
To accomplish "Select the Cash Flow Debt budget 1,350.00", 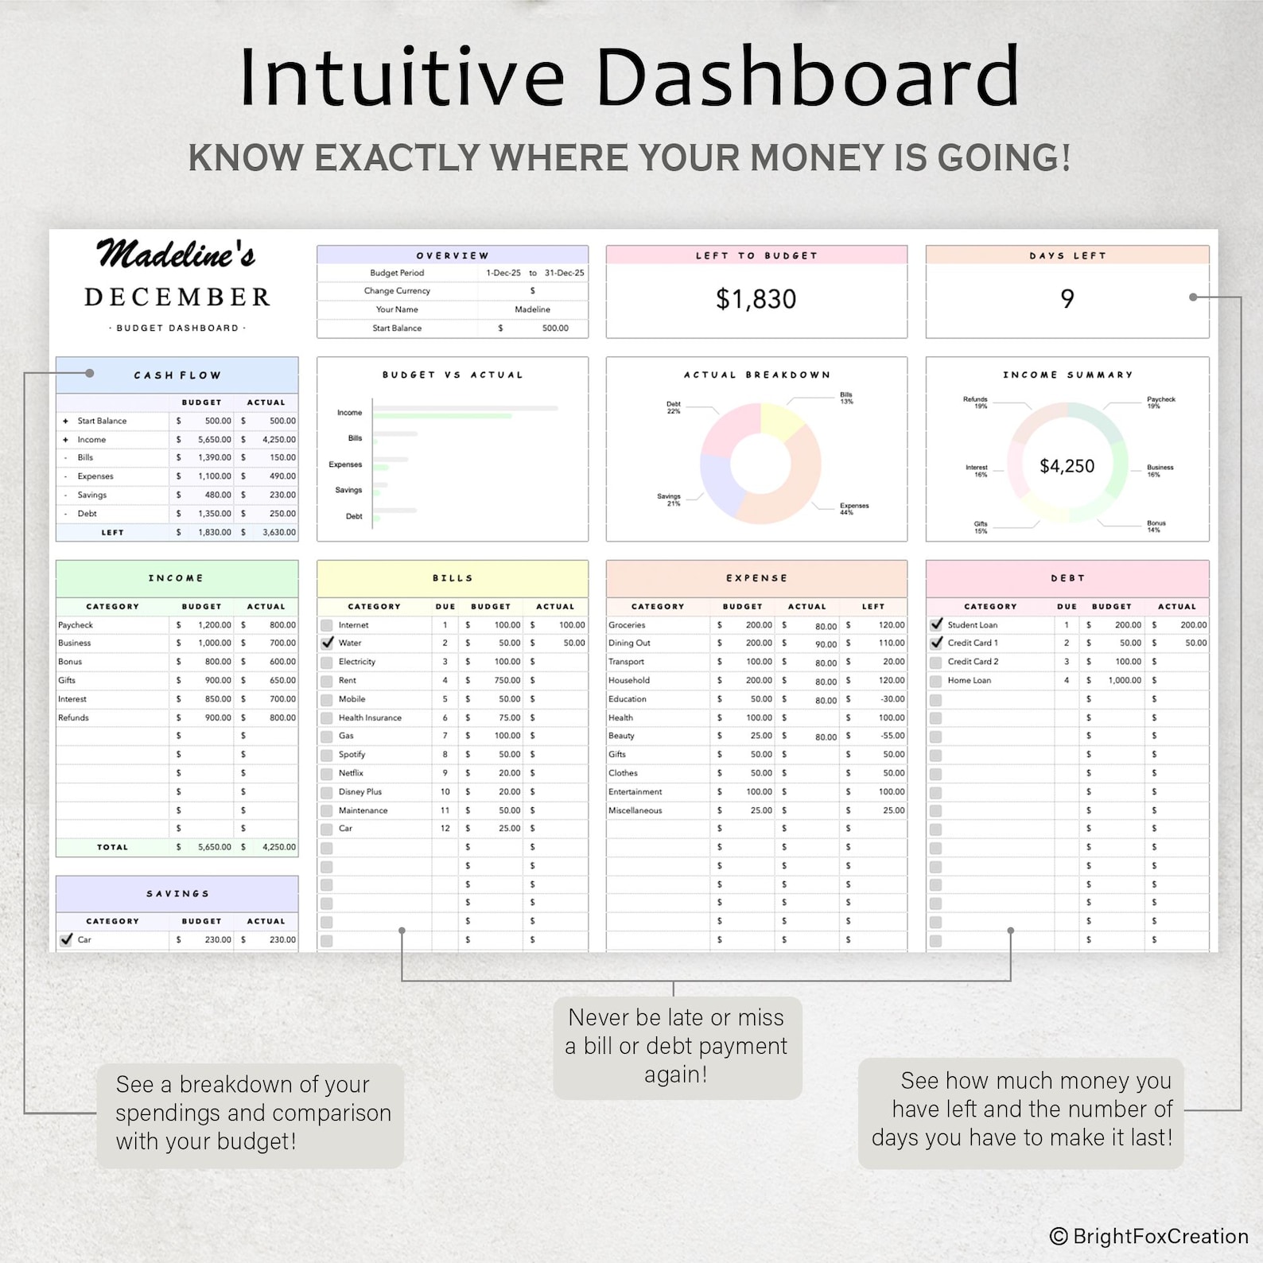I will [202, 514].
